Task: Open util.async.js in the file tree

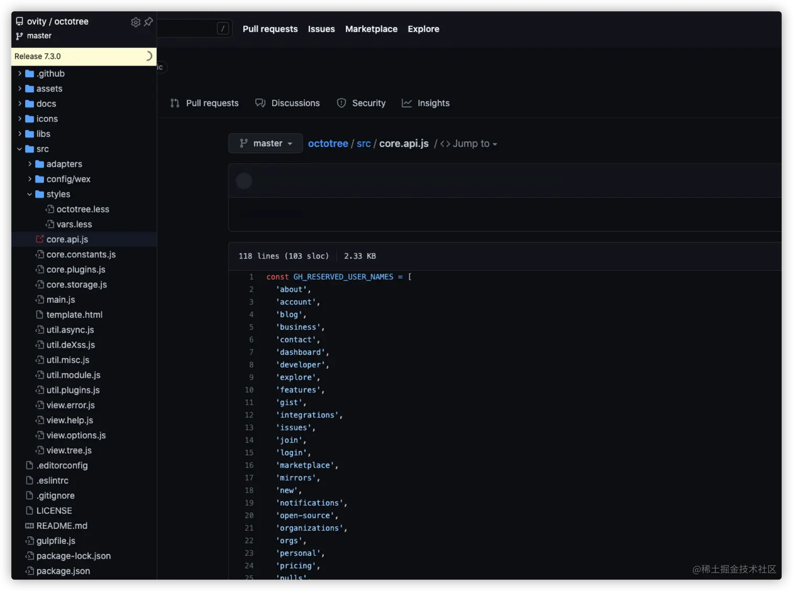Action: [70, 330]
